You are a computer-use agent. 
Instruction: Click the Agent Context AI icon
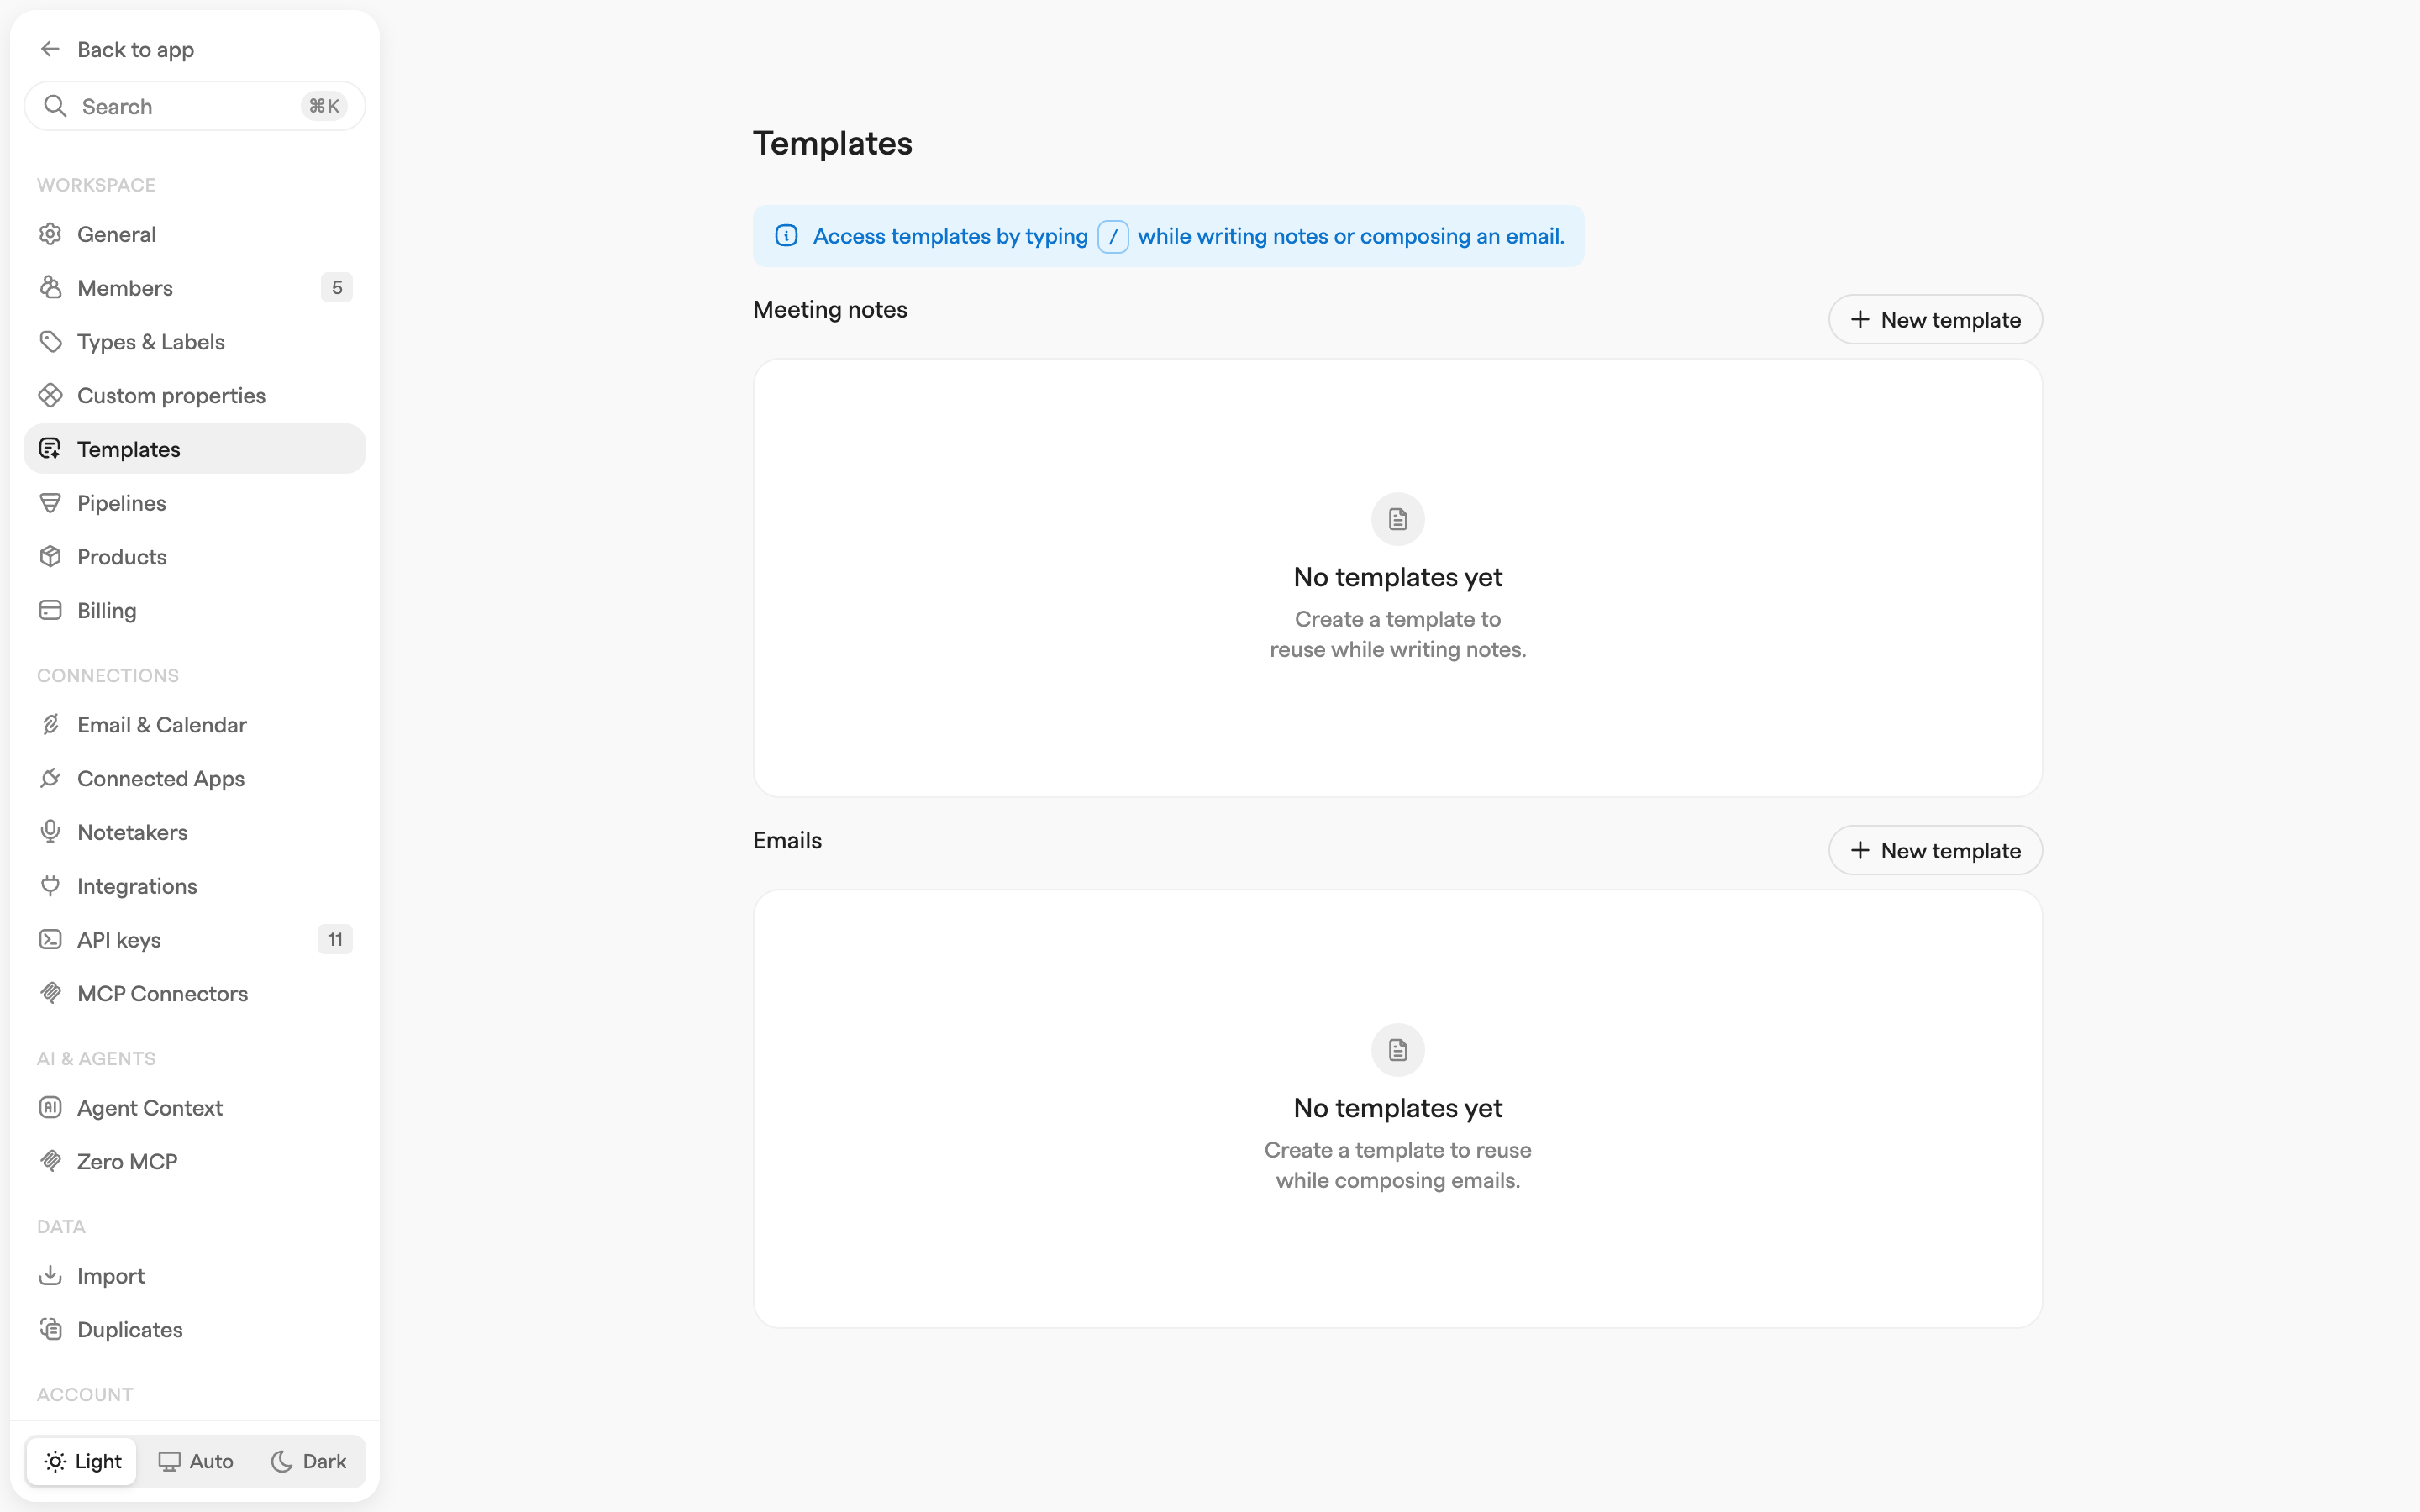[50, 1108]
